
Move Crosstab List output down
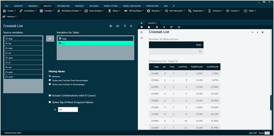point(257,32)
